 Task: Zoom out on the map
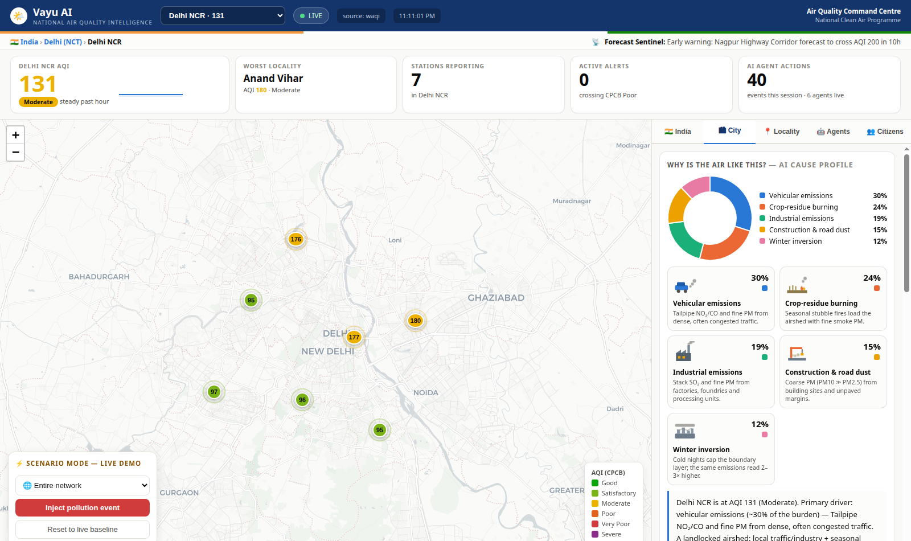click(x=15, y=152)
